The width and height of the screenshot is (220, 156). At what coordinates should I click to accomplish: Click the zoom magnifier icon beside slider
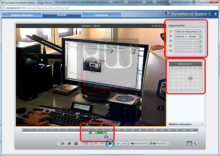click(x=151, y=144)
